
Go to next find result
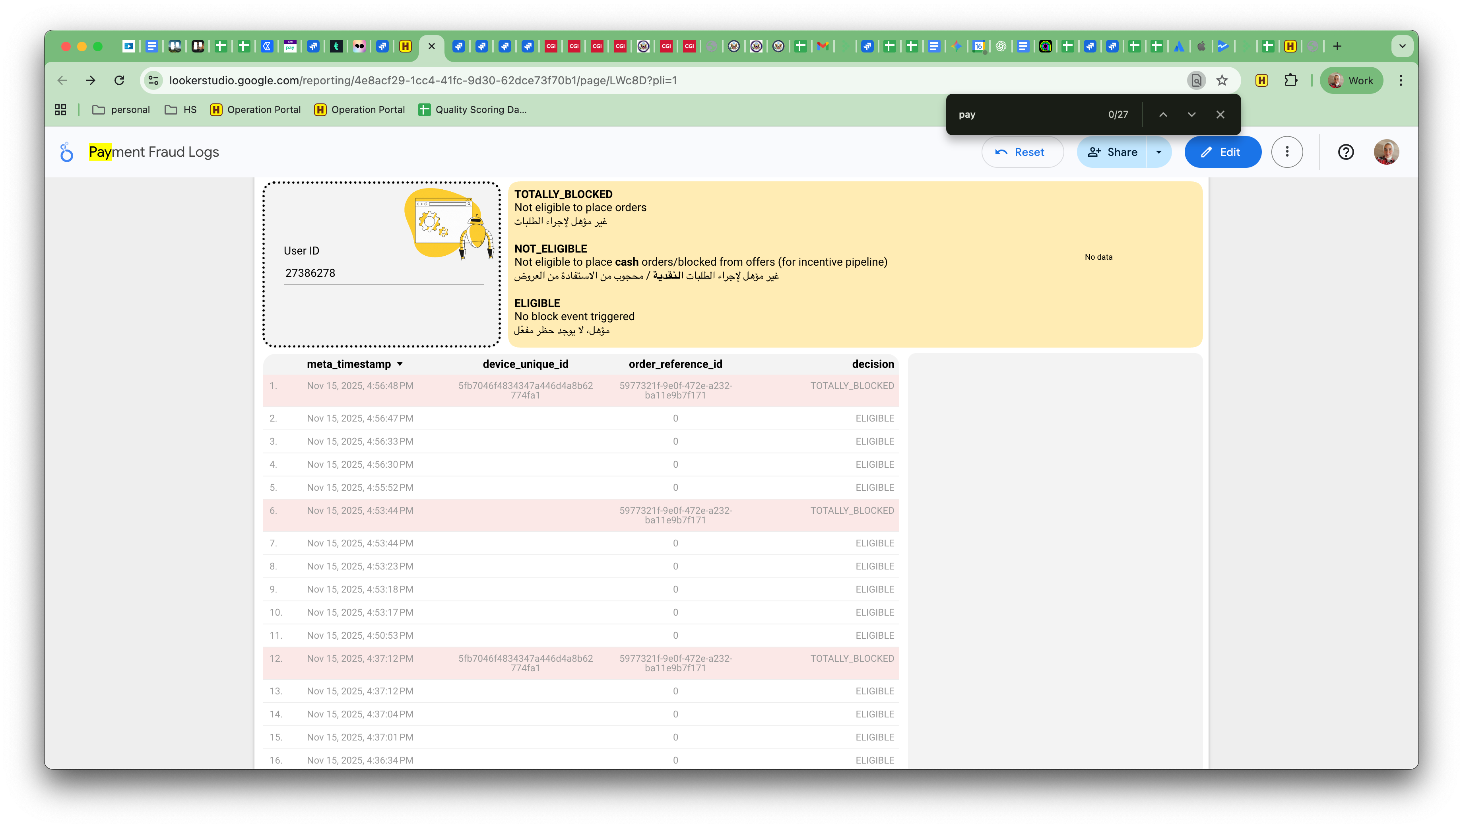pyautogui.click(x=1191, y=114)
